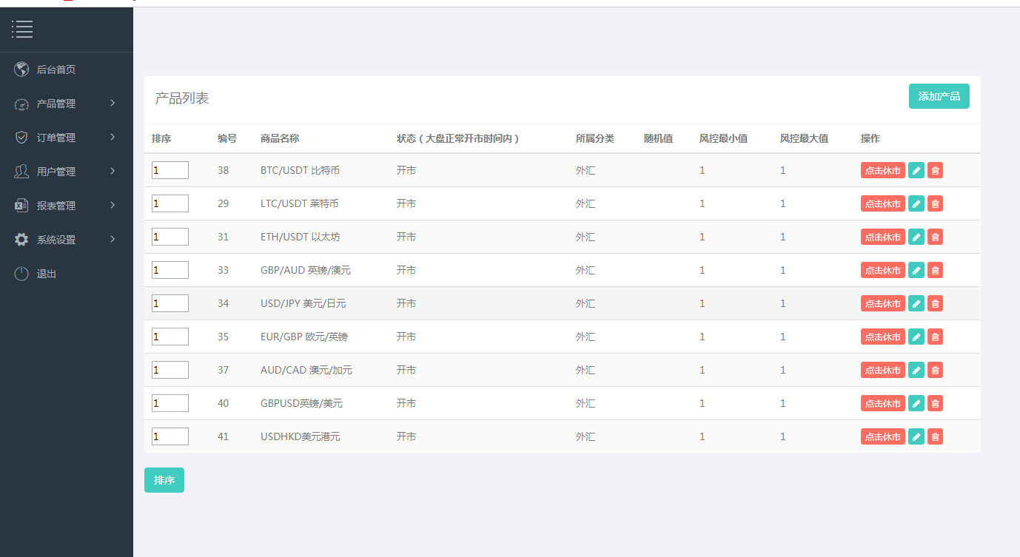Delete the EUR/GBP product with trash icon
1020x557 pixels.
[935, 337]
